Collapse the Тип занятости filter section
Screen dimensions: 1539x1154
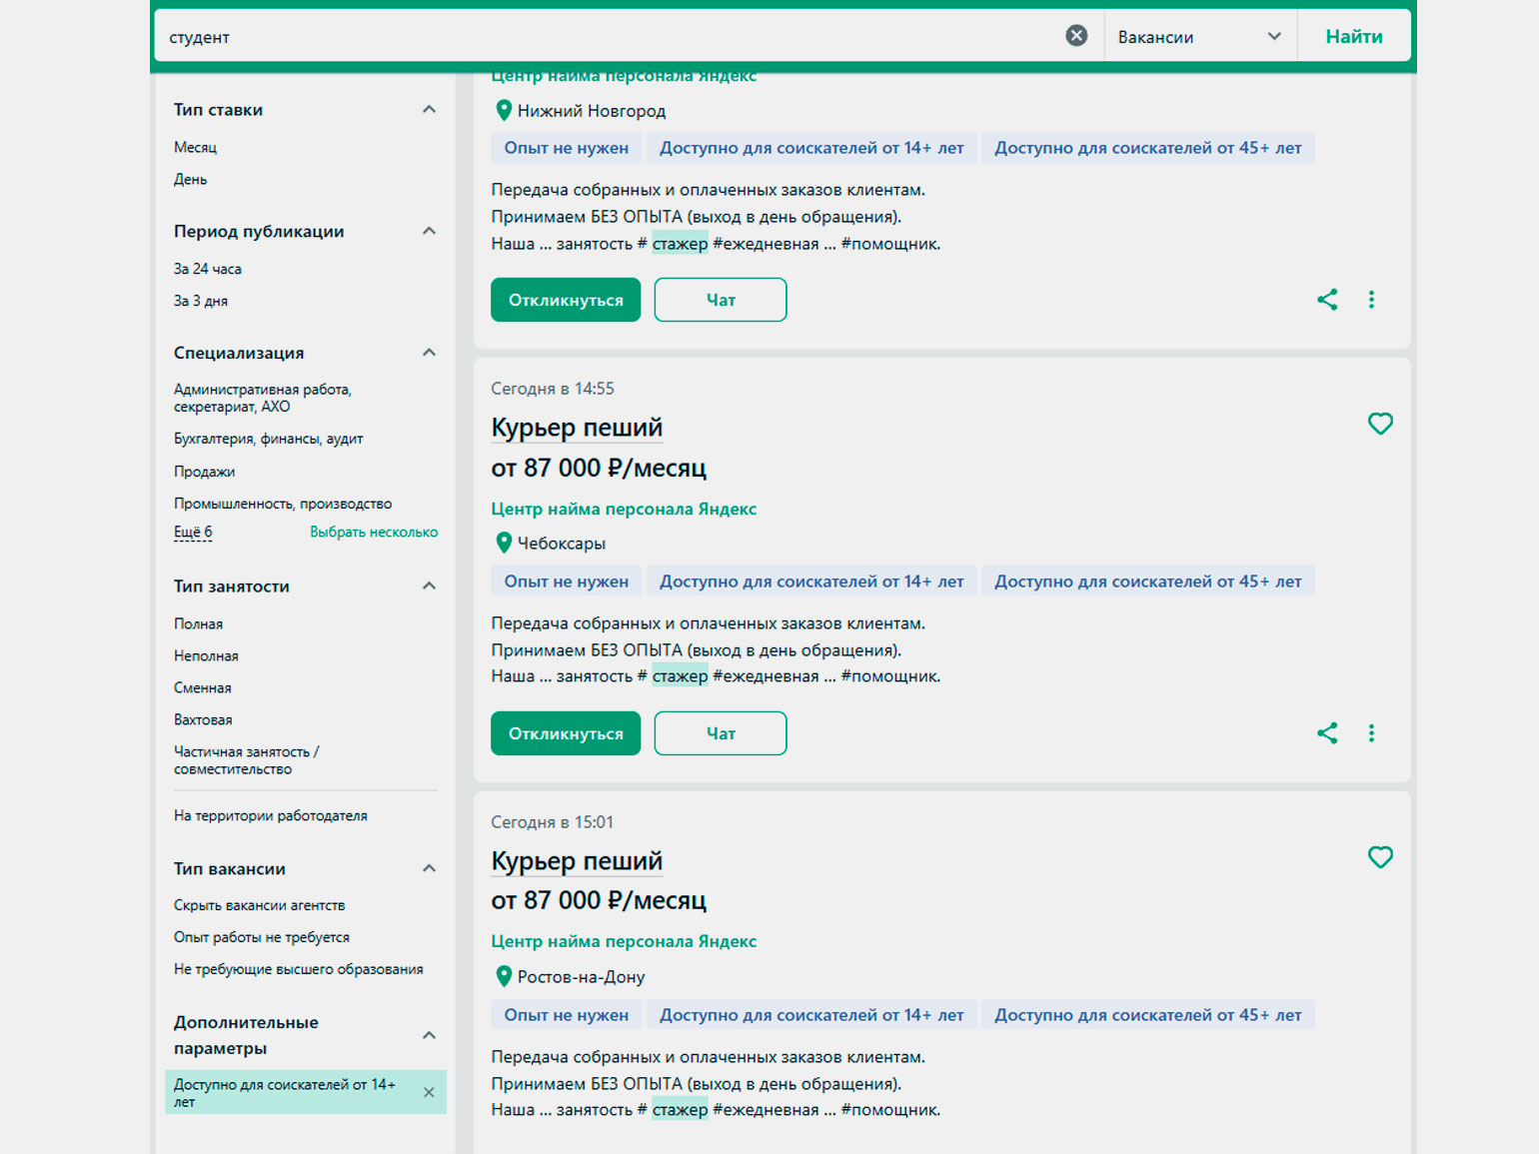(x=429, y=586)
